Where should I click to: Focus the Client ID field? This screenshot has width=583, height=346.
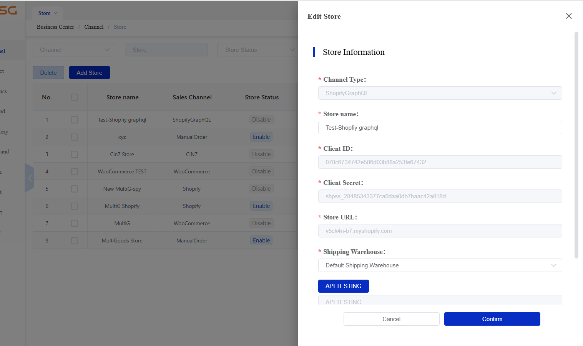(440, 162)
